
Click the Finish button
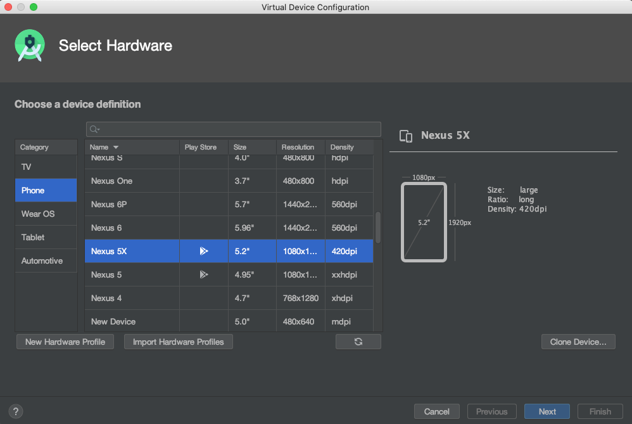pyautogui.click(x=600, y=411)
